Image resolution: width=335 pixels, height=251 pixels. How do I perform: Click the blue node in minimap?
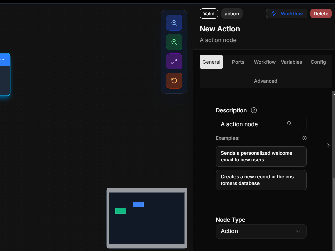pos(138,205)
